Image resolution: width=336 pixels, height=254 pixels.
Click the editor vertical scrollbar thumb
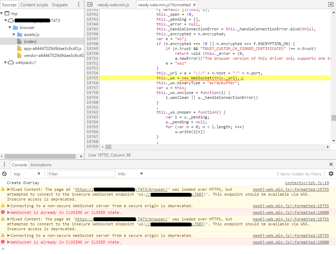click(334, 118)
